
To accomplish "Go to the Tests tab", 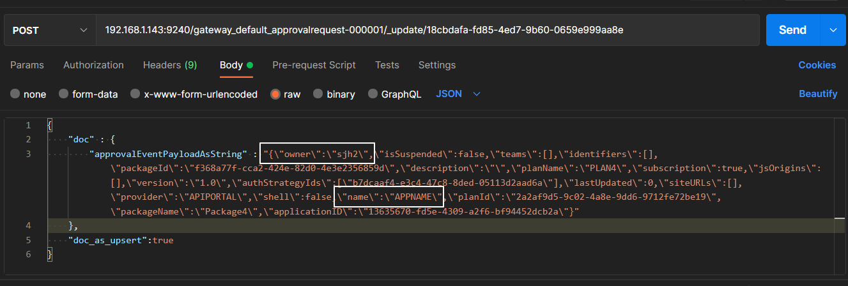I will (x=387, y=65).
